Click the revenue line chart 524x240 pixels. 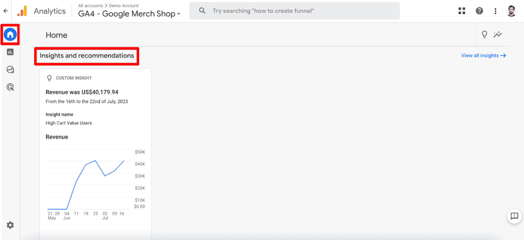(90, 180)
